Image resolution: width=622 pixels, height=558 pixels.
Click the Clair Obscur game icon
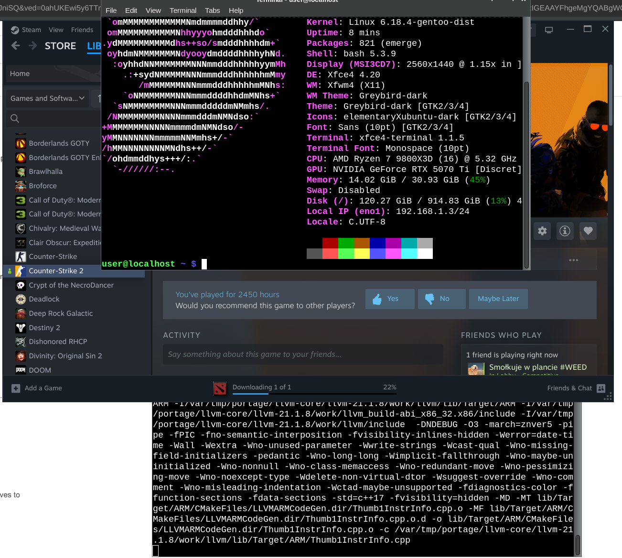pyautogui.click(x=21, y=243)
